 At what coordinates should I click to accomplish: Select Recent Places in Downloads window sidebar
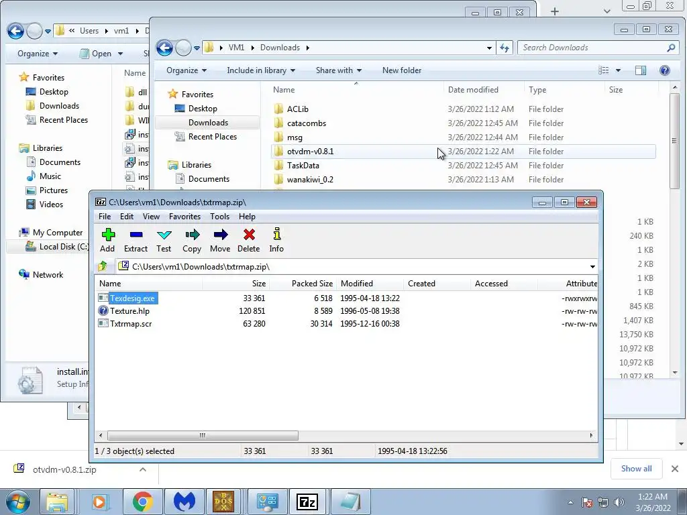(213, 137)
